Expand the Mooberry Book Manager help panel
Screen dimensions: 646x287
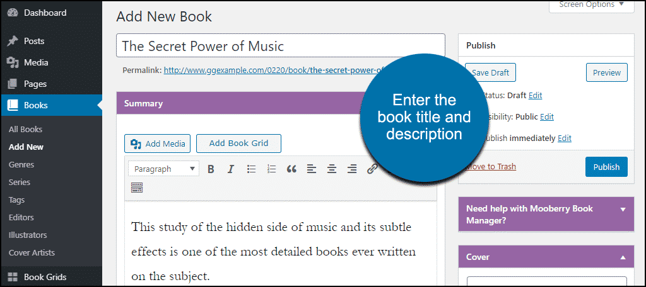pyautogui.click(x=623, y=209)
